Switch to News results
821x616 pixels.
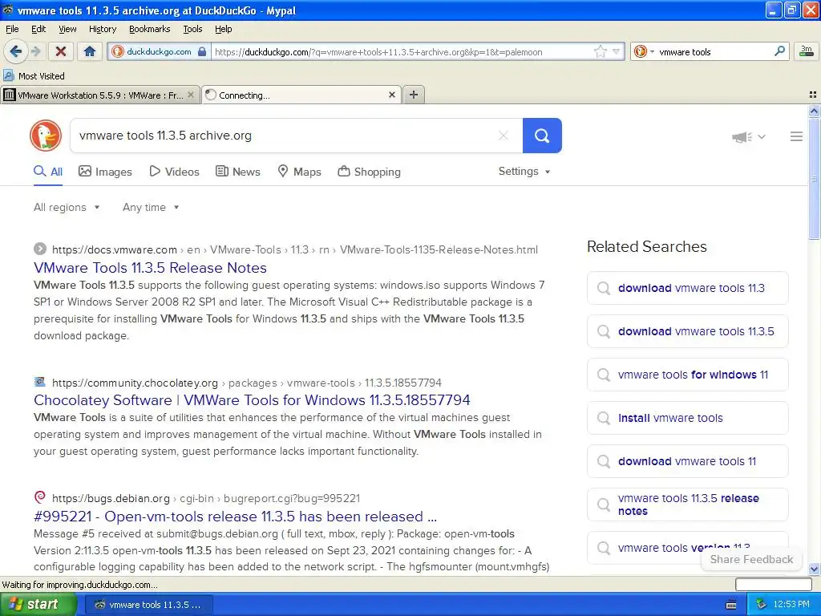[237, 172]
